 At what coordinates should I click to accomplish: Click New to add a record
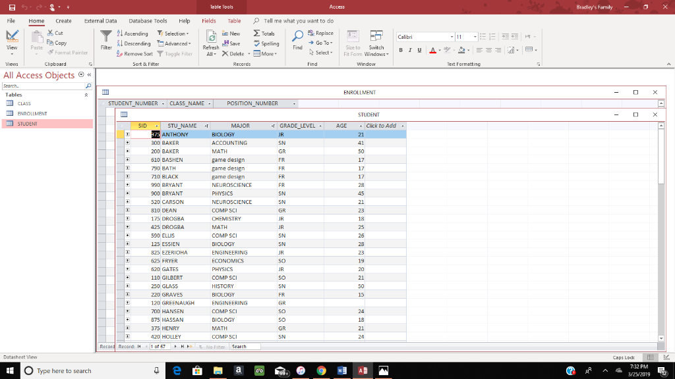tap(229, 33)
